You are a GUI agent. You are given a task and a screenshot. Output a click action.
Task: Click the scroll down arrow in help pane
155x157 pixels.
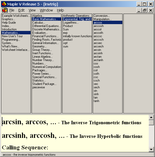[x=151, y=149]
